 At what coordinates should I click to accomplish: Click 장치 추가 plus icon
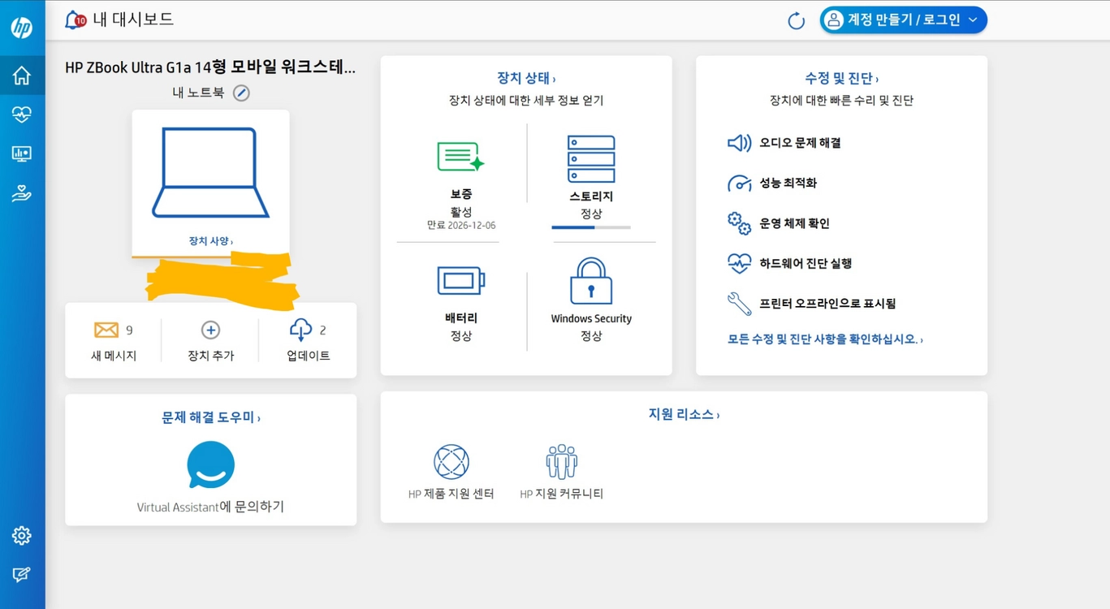(210, 330)
